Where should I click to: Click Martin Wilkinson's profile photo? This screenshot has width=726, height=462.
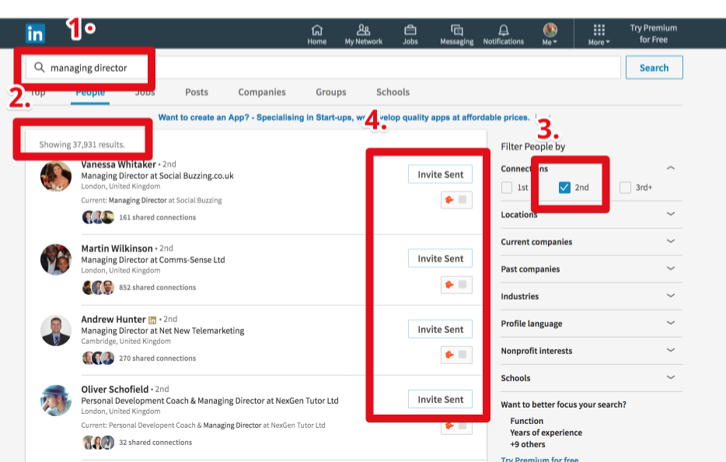(56, 259)
